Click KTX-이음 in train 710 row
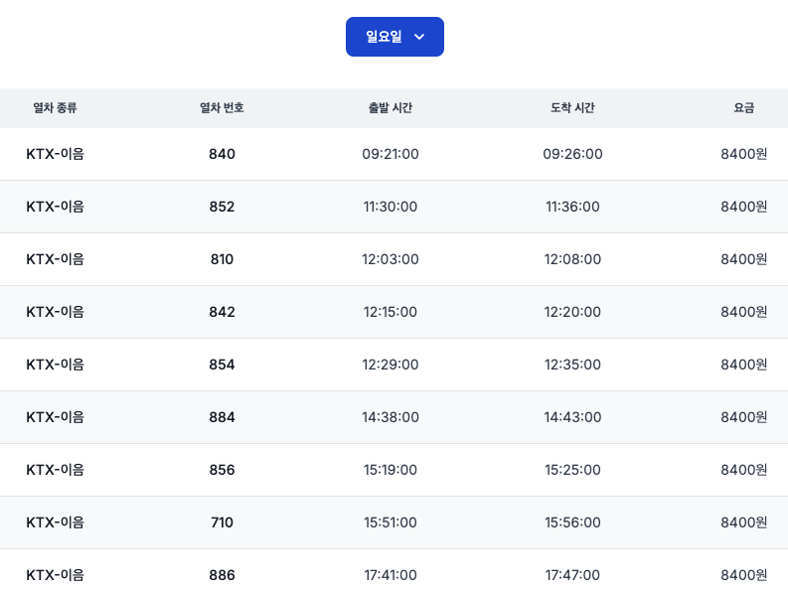This screenshot has width=788, height=593. point(55,522)
